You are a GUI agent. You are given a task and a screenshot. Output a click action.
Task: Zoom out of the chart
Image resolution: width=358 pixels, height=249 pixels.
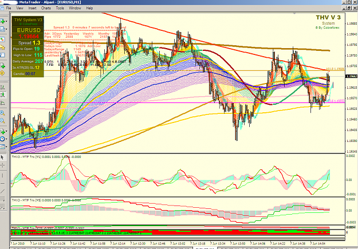pos(2,121)
